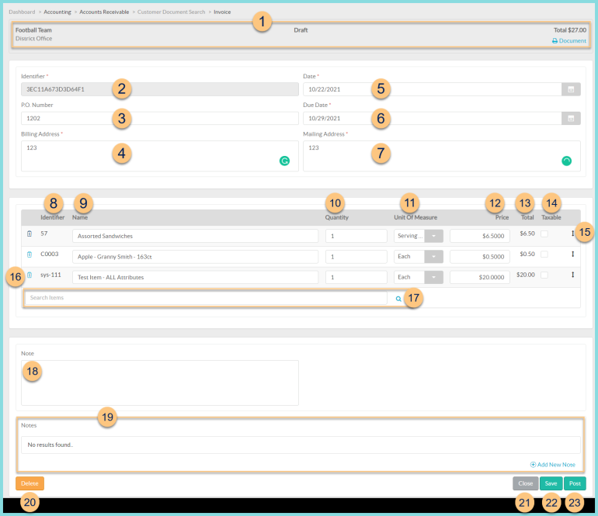
Task: Edit the Apple - Granny Smith name field
Action: coord(195,257)
